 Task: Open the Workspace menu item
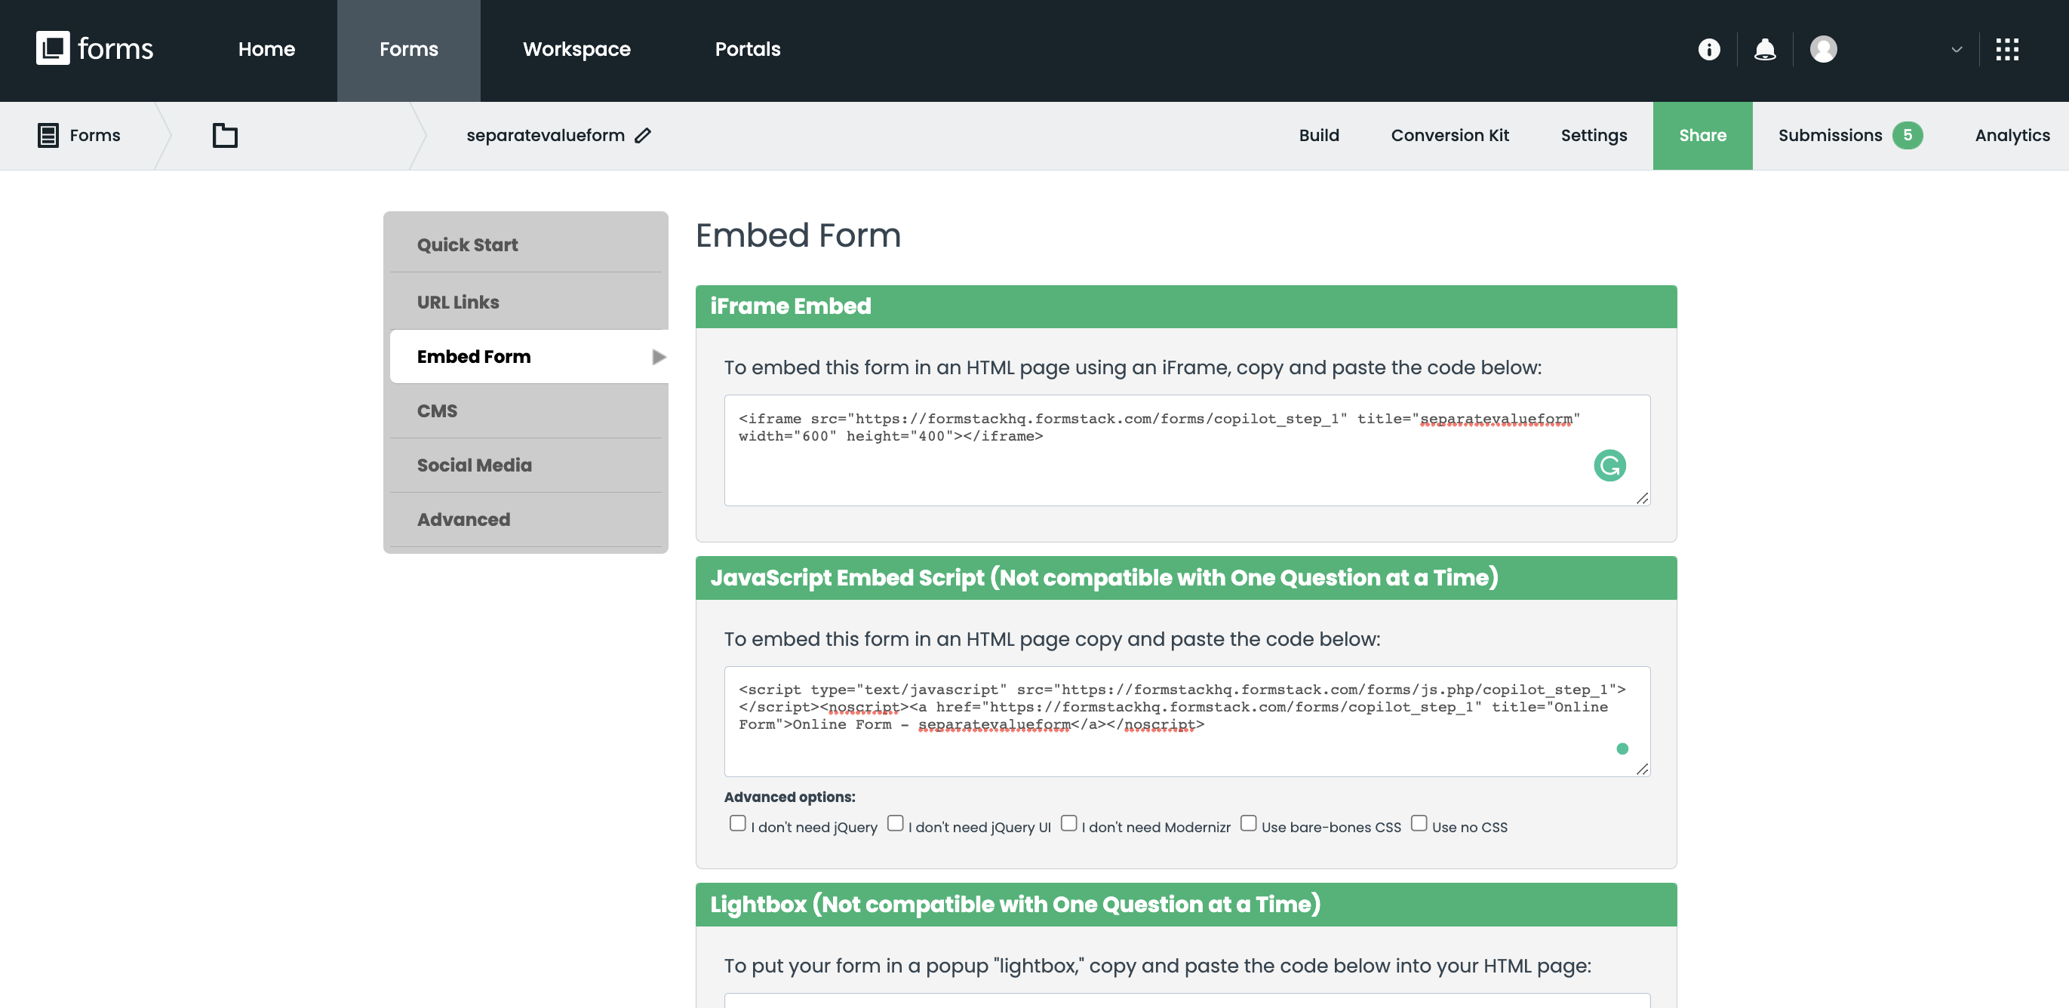pos(576,49)
